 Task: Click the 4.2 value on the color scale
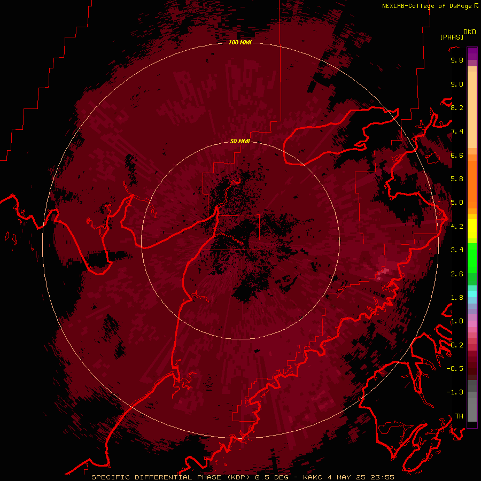pos(457,226)
